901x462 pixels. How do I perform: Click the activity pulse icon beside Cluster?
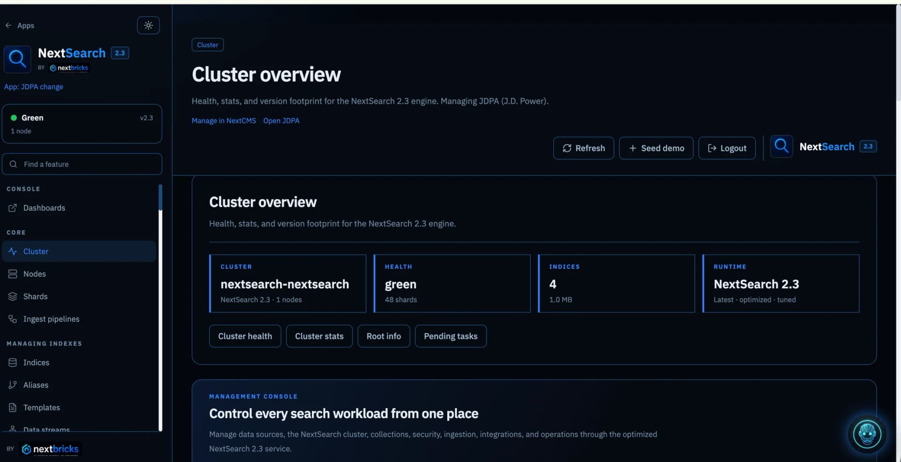pos(13,251)
